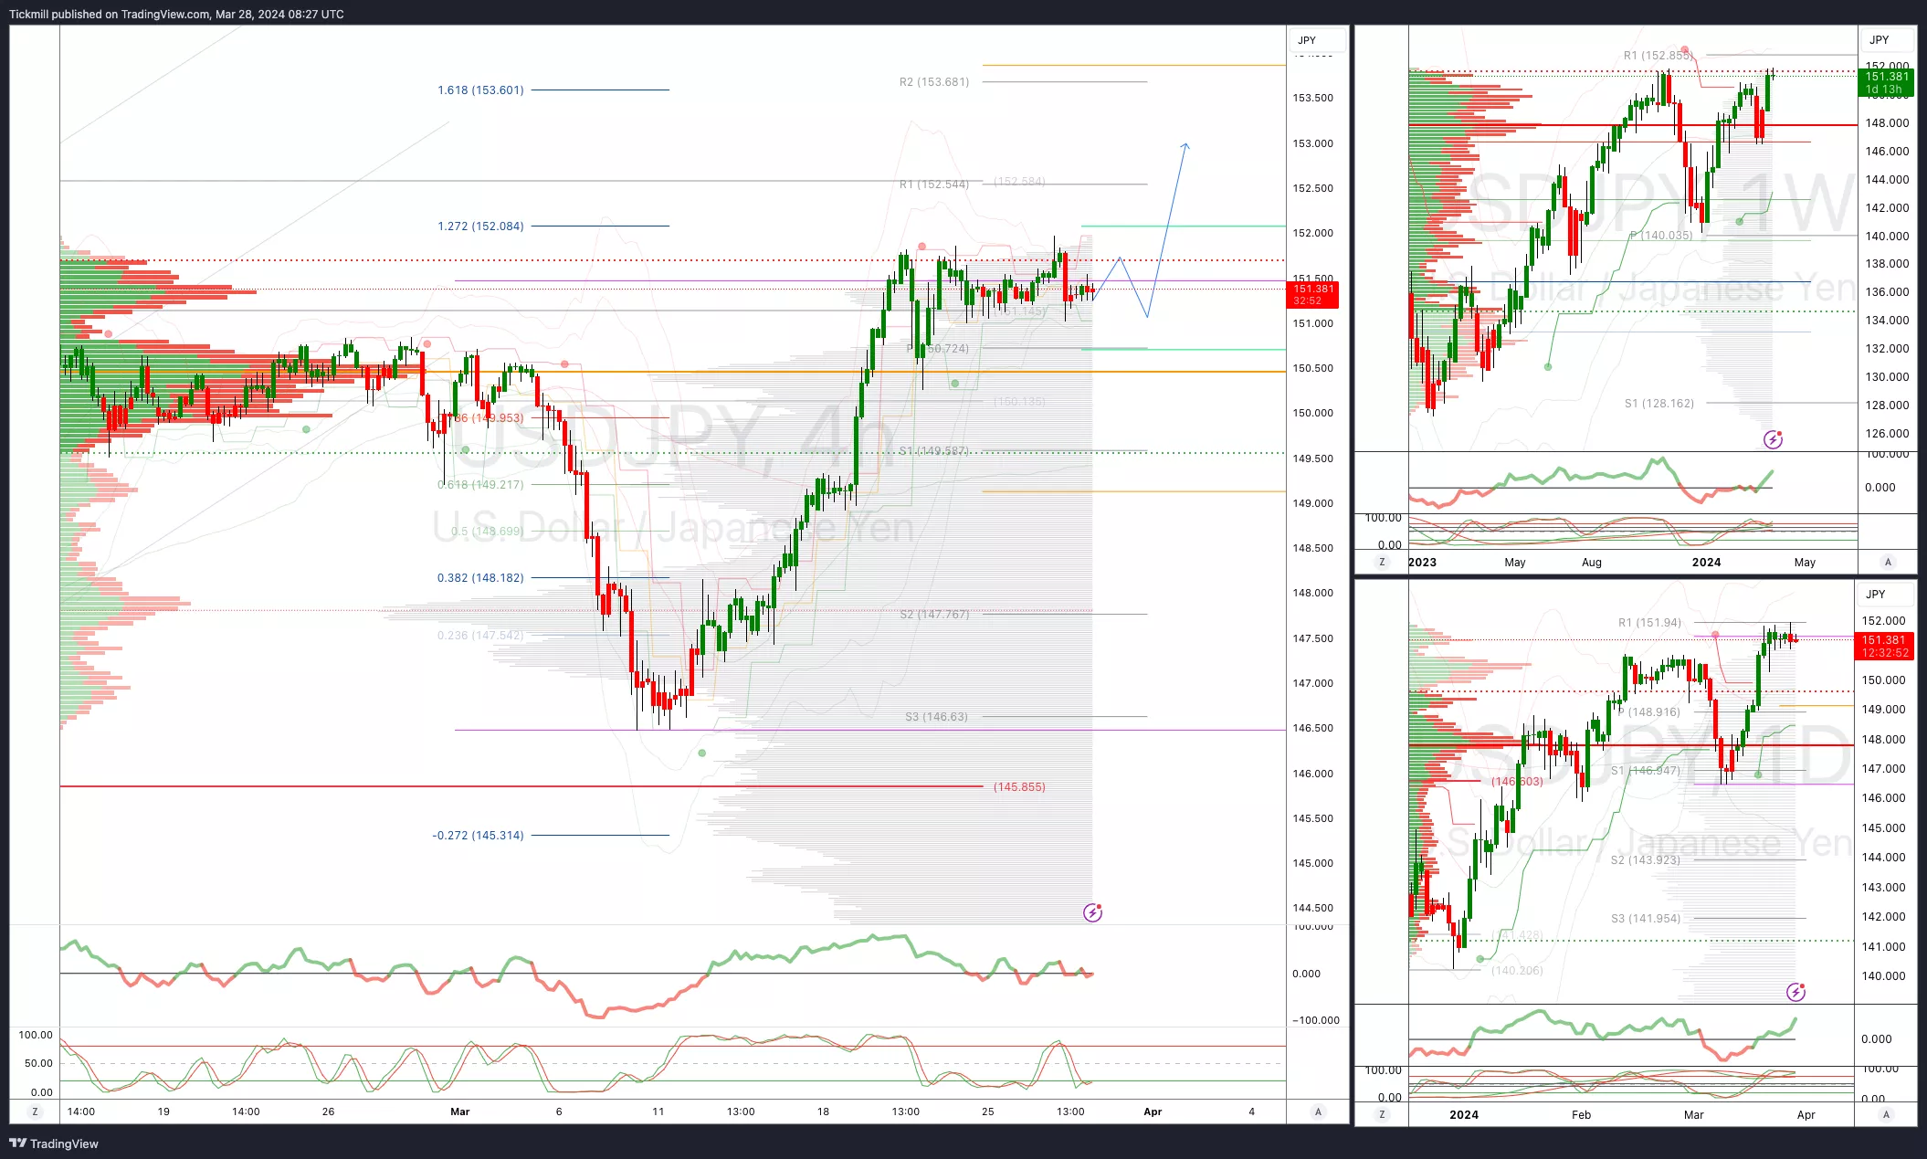The width and height of the screenshot is (1927, 1159).
Task: Click the Apr date on main time axis
Action: (x=1153, y=1112)
